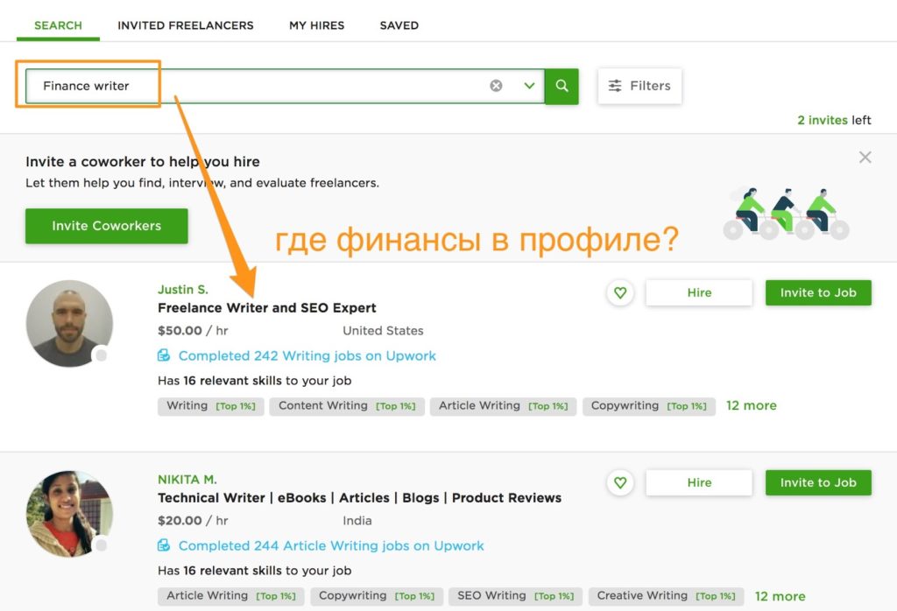Save NIKITA M. with the heart icon

click(620, 483)
